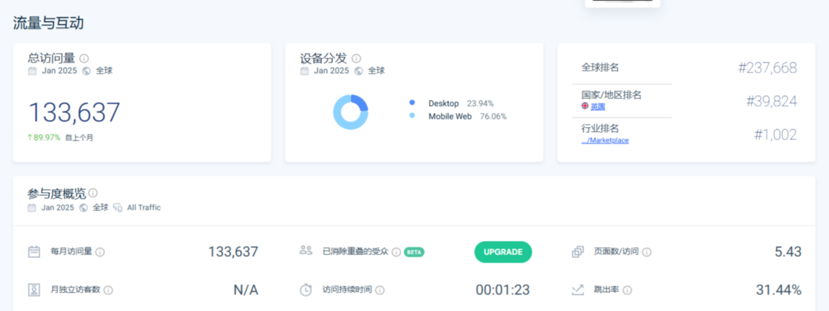Click info icon next to 页面数/访问
The width and height of the screenshot is (829, 311).
coord(647,252)
